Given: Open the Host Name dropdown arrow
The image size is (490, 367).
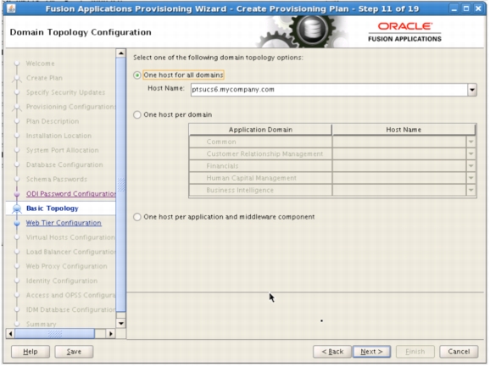Looking at the screenshot, I should click(472, 90).
